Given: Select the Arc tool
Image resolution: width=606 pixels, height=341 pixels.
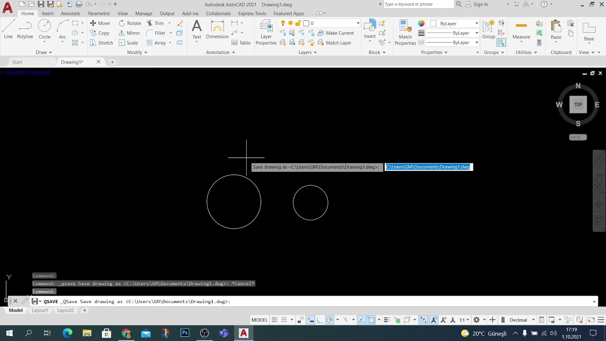Looking at the screenshot, I should point(62,29).
